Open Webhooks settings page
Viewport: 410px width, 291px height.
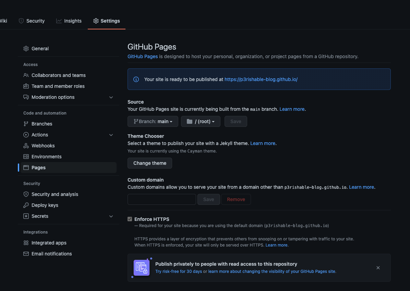[x=69, y=146]
